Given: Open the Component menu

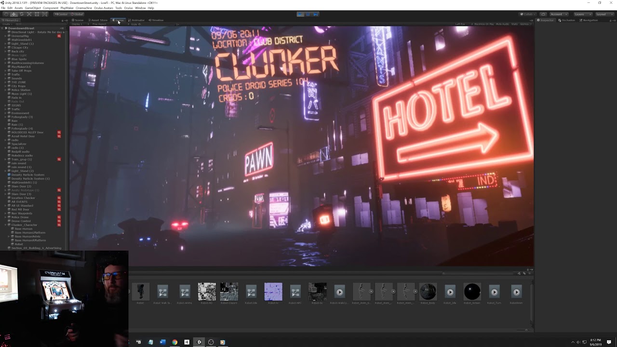Looking at the screenshot, I should pos(51,8).
